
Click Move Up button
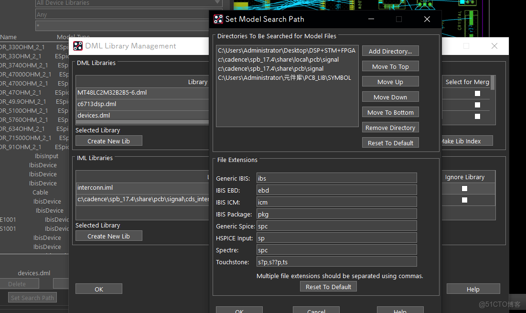coord(390,82)
